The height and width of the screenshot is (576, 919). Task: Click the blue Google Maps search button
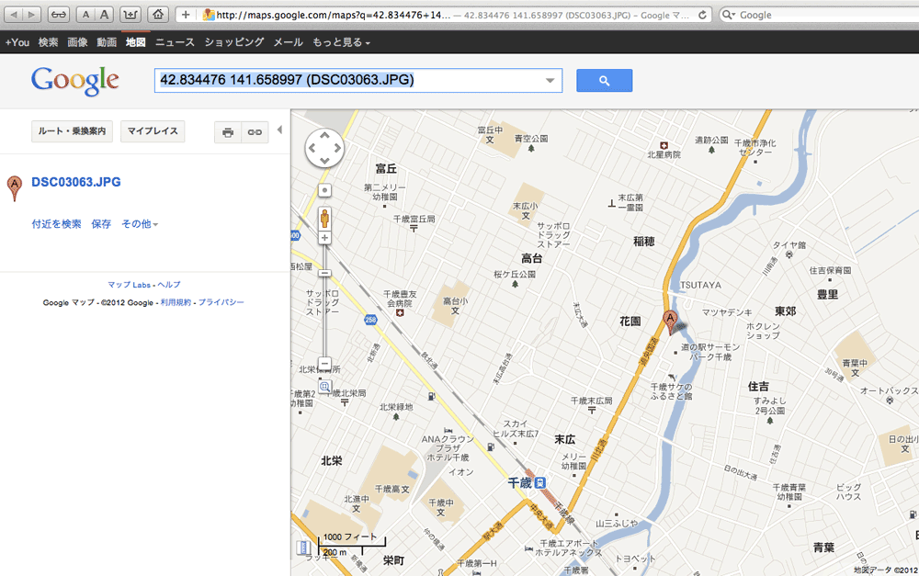(605, 81)
